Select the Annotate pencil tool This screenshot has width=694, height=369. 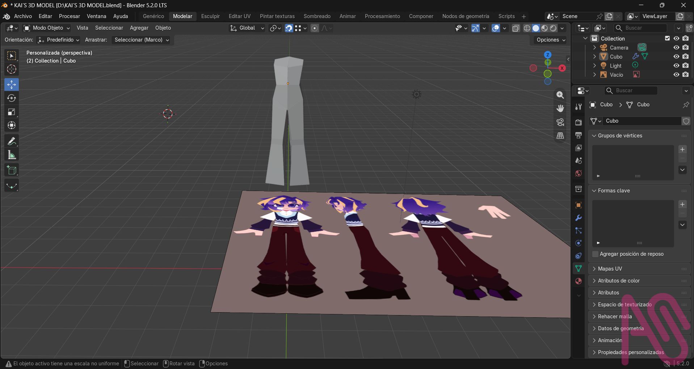click(12, 141)
